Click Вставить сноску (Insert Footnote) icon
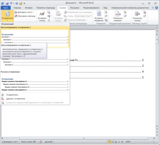This screenshot has height=145, width=160. [42, 17]
